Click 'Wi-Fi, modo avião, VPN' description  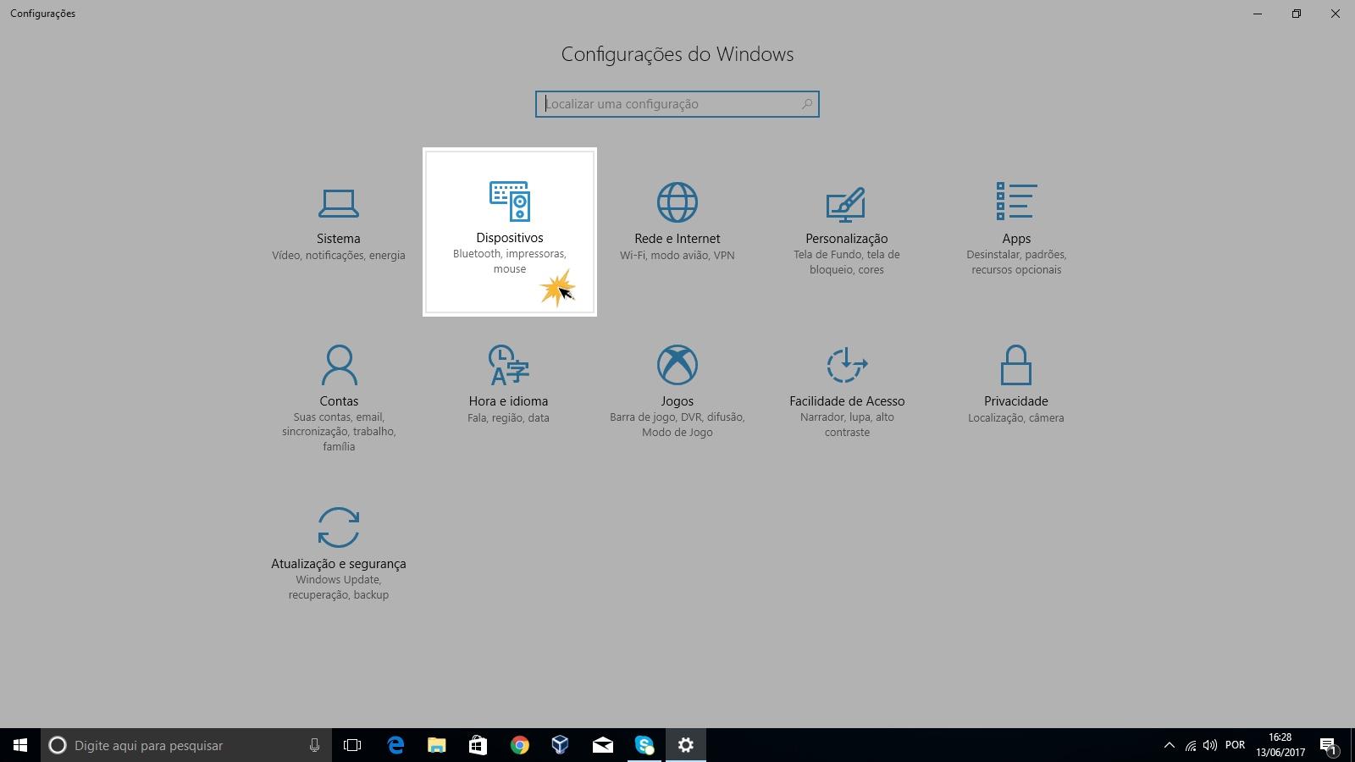pos(677,255)
